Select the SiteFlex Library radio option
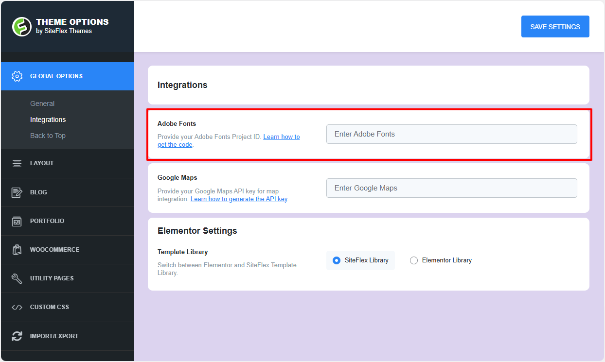This screenshot has width=605, height=362. pos(337,260)
